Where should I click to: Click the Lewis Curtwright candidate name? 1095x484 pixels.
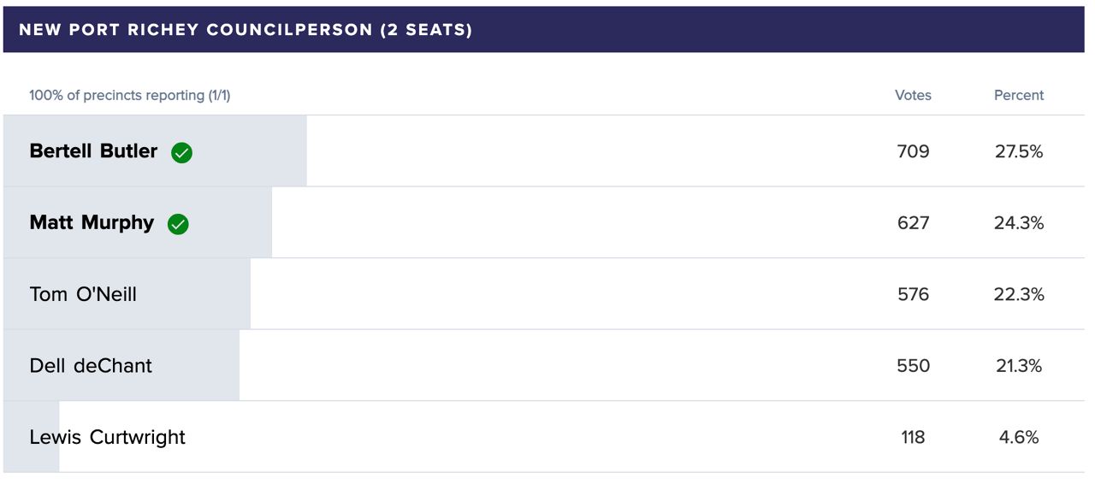tap(107, 437)
